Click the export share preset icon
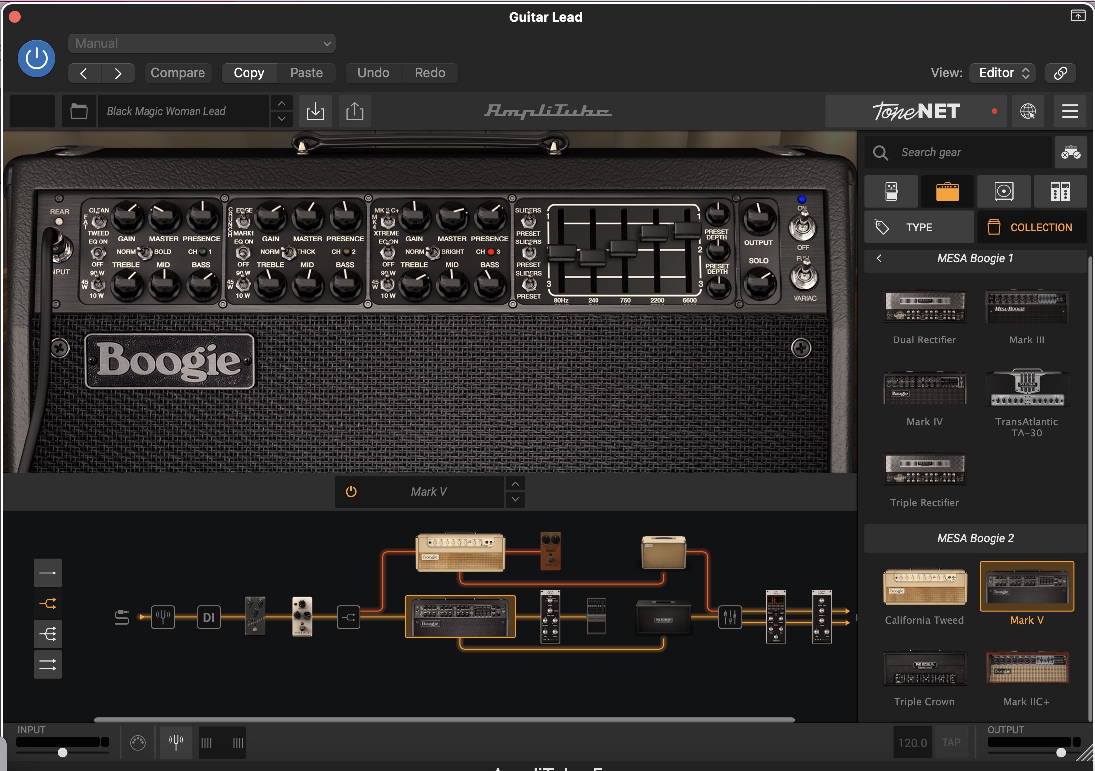1095x771 pixels. pos(354,111)
